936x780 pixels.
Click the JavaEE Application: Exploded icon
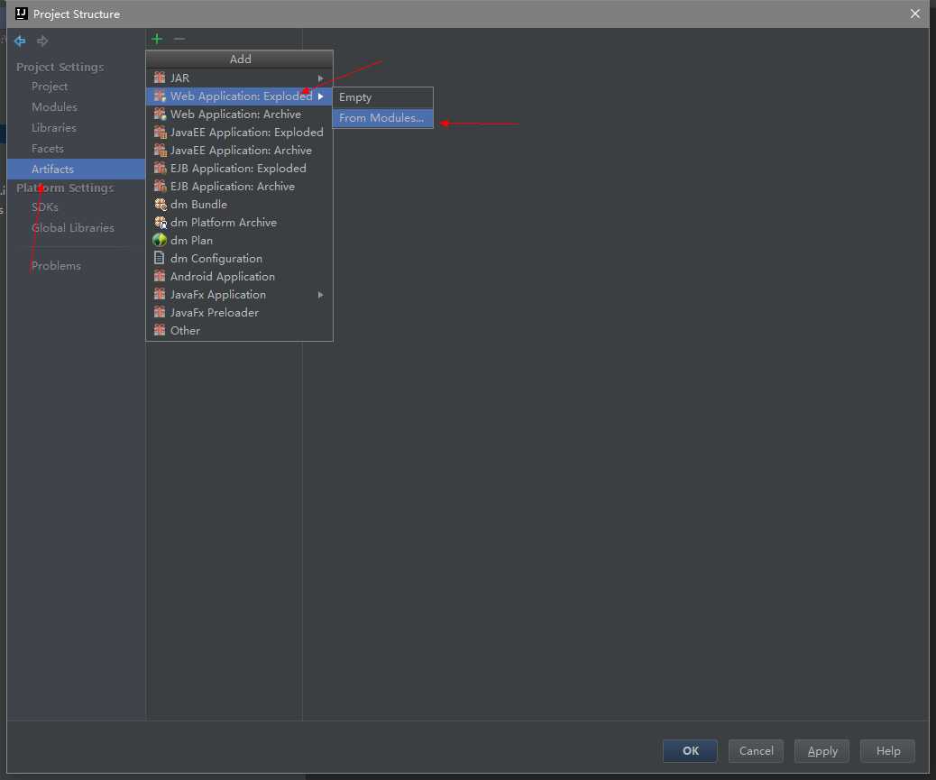pos(160,132)
